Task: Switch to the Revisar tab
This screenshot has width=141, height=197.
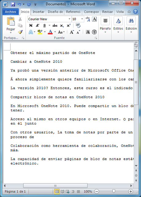Action: (x=107, y=12)
